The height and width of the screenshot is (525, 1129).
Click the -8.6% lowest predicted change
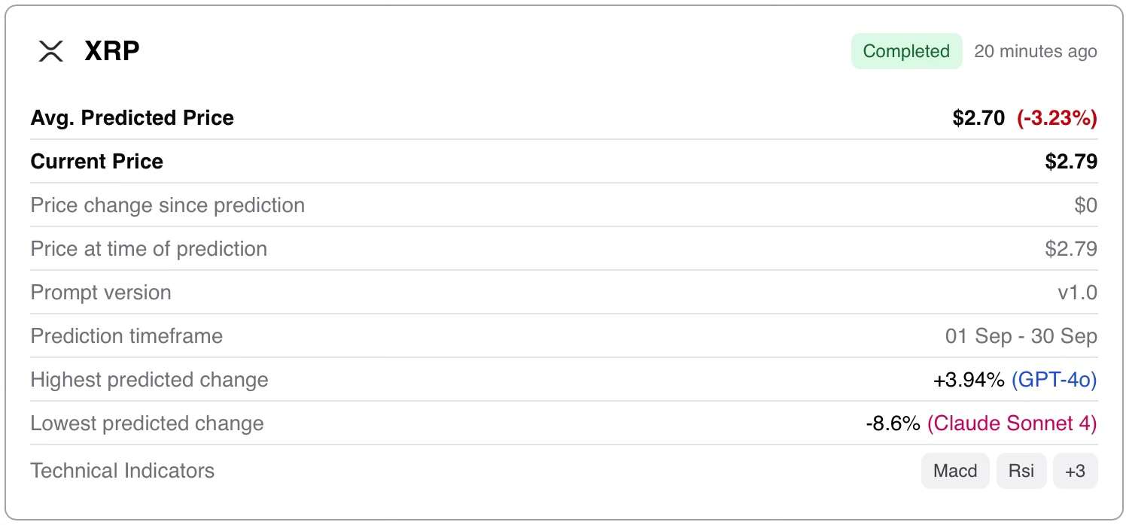click(893, 423)
